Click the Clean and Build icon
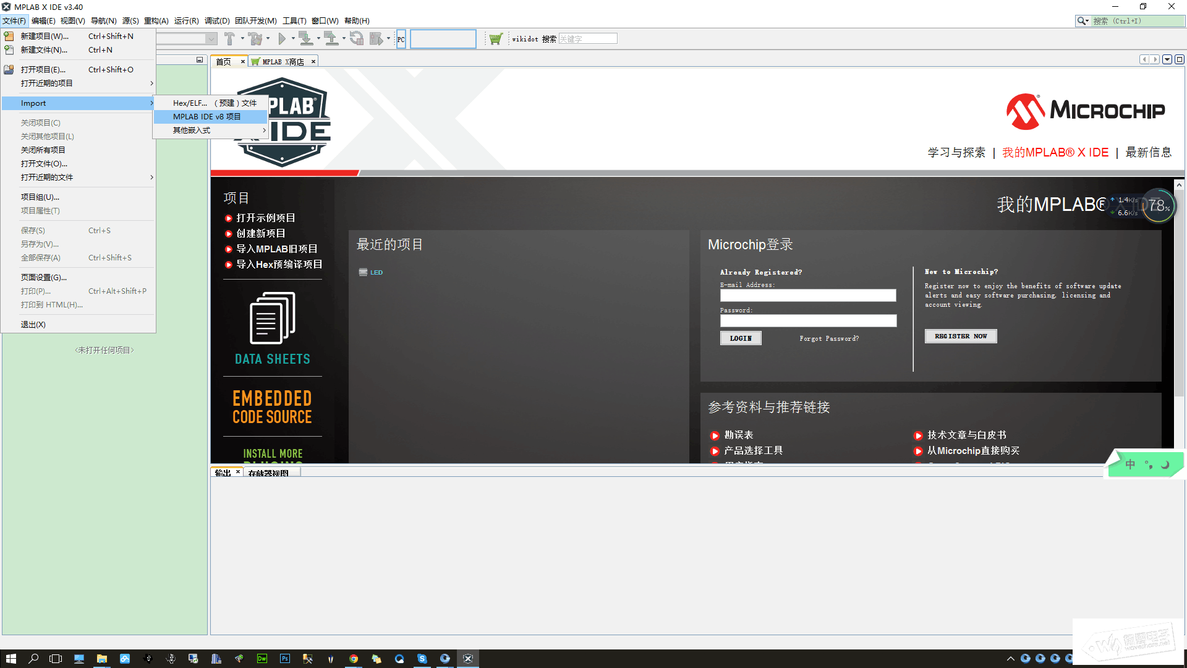The width and height of the screenshot is (1187, 668). point(255,39)
